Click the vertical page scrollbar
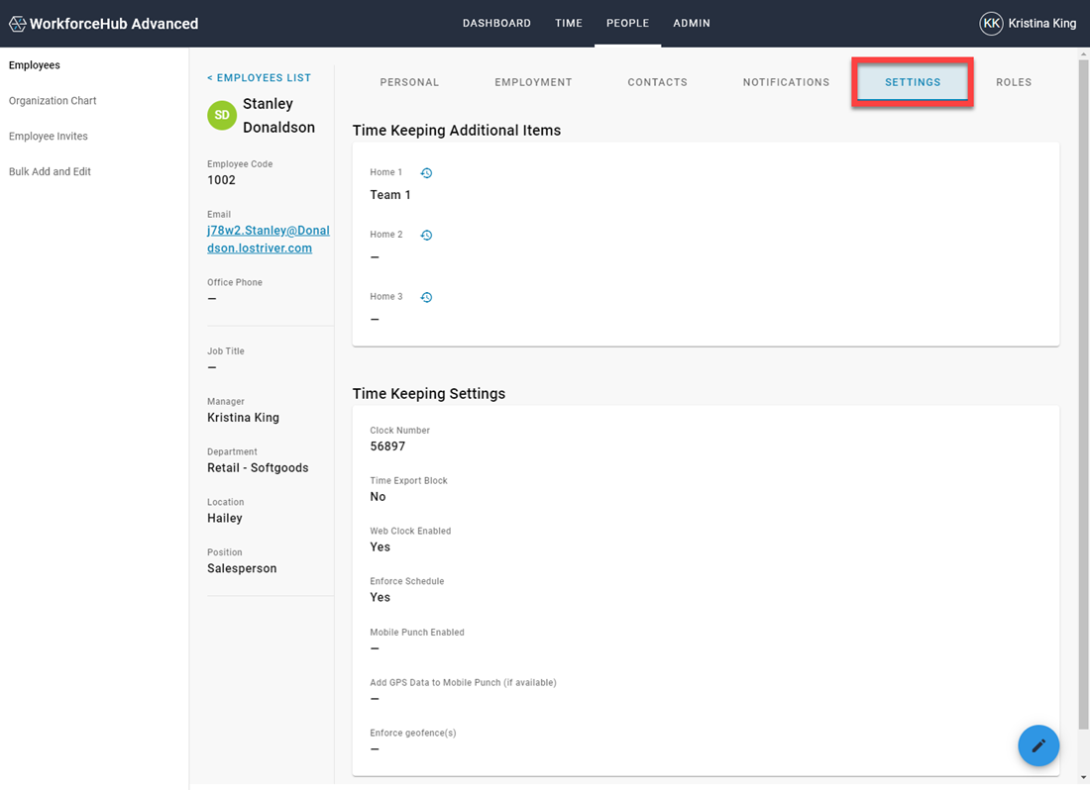 (x=1083, y=394)
